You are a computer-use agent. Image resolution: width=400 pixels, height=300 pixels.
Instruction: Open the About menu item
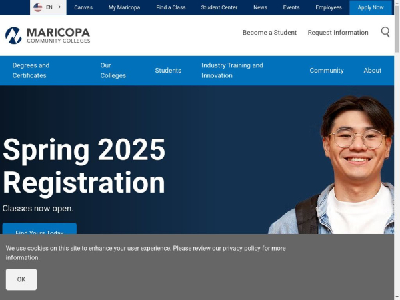tap(373, 71)
